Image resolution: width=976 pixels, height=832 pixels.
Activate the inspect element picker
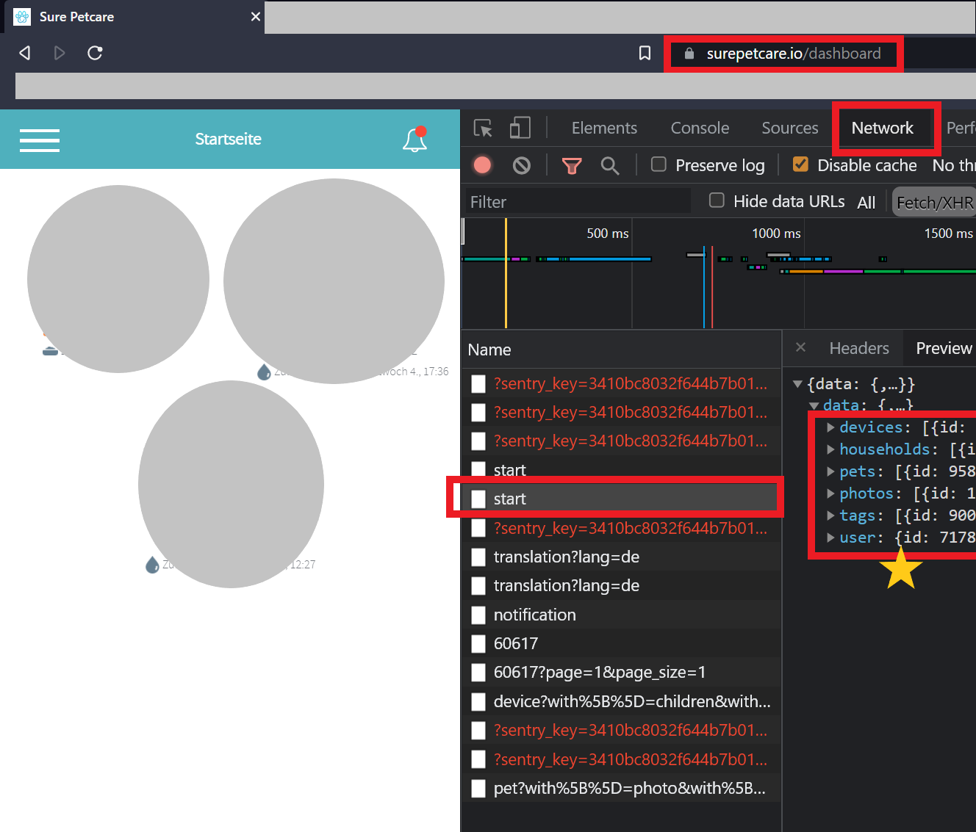(483, 128)
